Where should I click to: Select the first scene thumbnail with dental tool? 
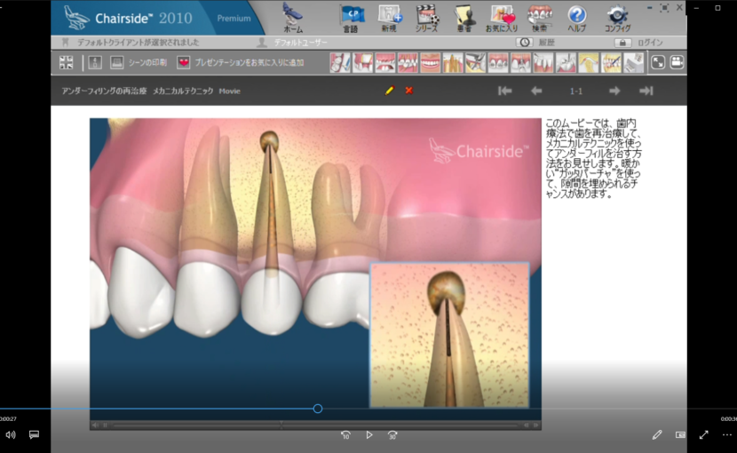[340, 62]
